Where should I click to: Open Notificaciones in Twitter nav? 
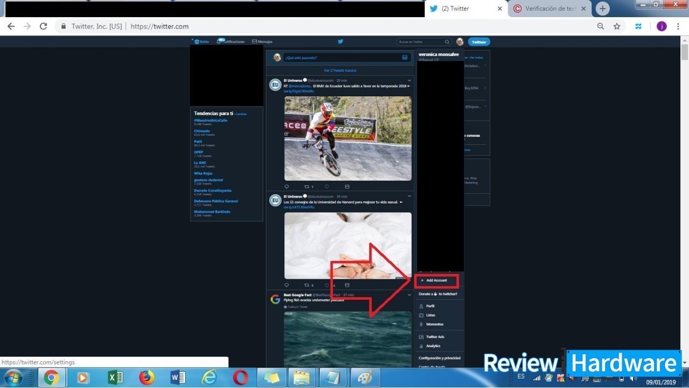[231, 41]
